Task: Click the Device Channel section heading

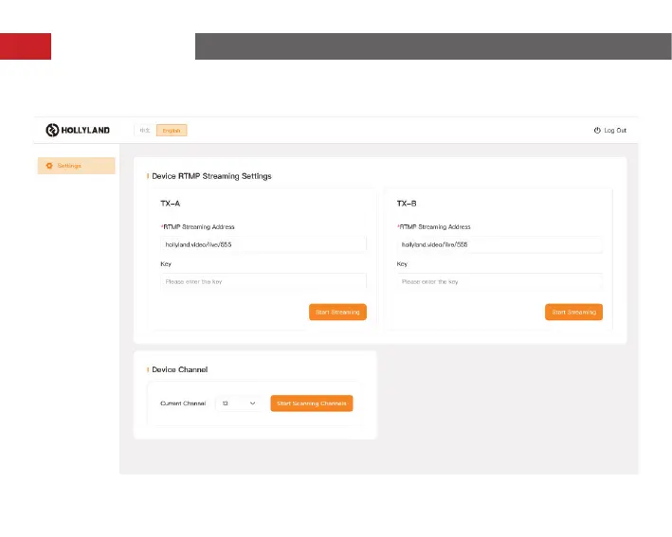Action: click(x=179, y=369)
